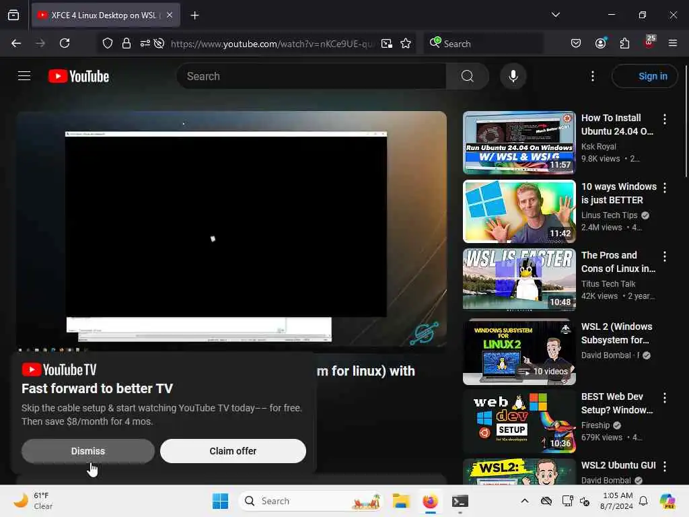Bookmark this page with the star icon
The image size is (689, 517).
pos(406,43)
